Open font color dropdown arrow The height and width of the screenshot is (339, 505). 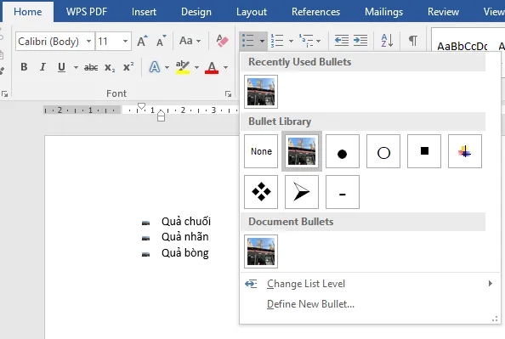coord(225,67)
